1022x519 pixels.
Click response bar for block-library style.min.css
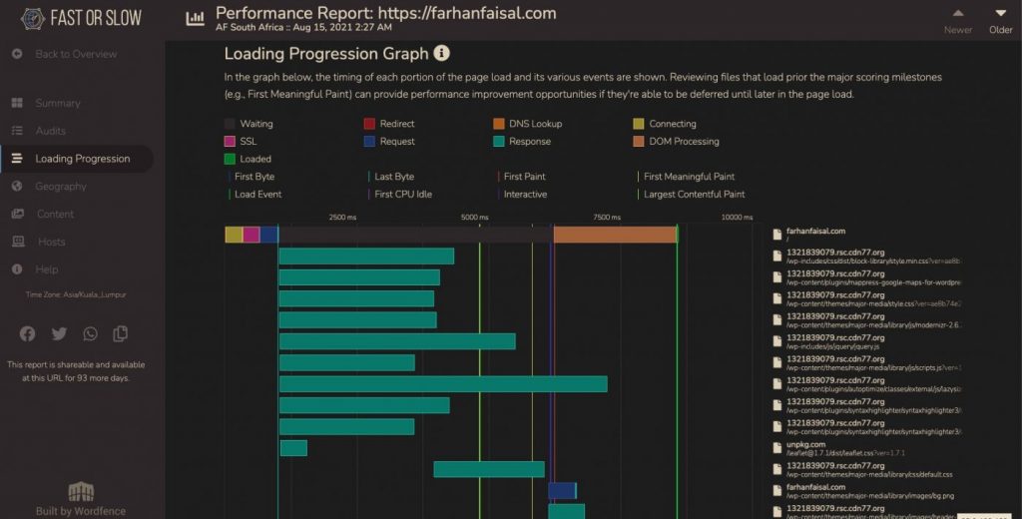pyautogui.click(x=366, y=257)
